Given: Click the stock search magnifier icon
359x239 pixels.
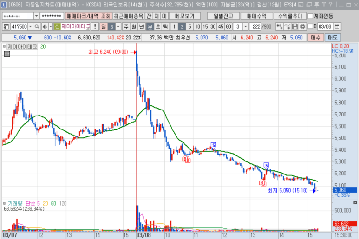Looking at the screenshot, I should coord(37,26).
